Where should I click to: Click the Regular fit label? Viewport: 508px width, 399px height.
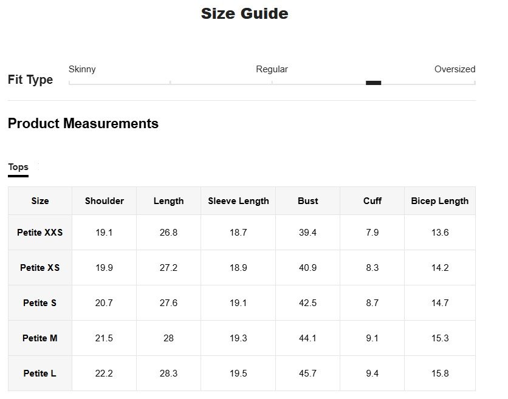272,69
